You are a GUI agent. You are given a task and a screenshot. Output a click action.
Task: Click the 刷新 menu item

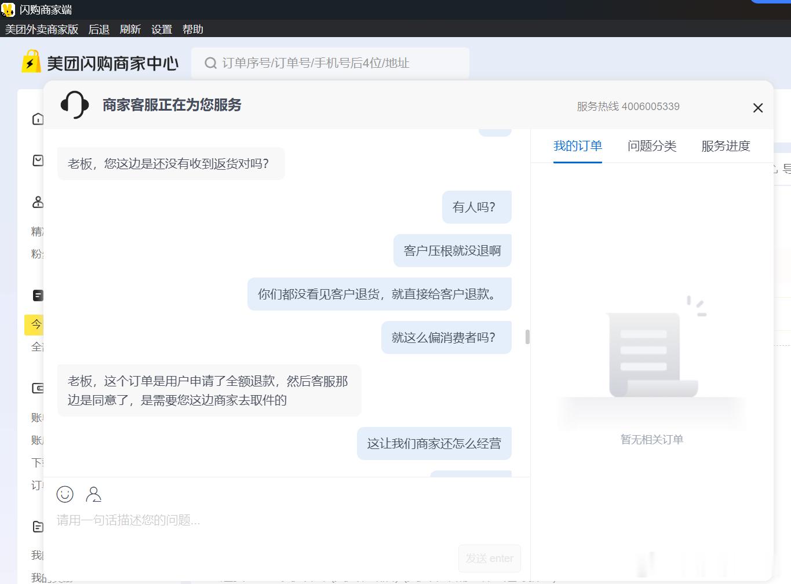tap(130, 29)
